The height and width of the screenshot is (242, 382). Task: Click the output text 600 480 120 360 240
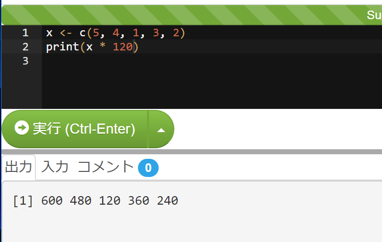[110, 201]
